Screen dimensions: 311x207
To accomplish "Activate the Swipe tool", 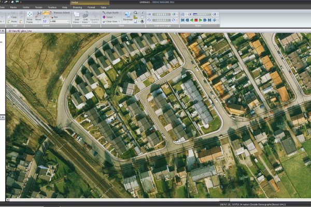I will [x=108, y=17].
